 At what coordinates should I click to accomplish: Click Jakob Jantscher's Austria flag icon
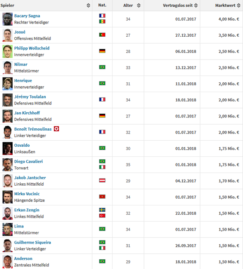(102, 180)
